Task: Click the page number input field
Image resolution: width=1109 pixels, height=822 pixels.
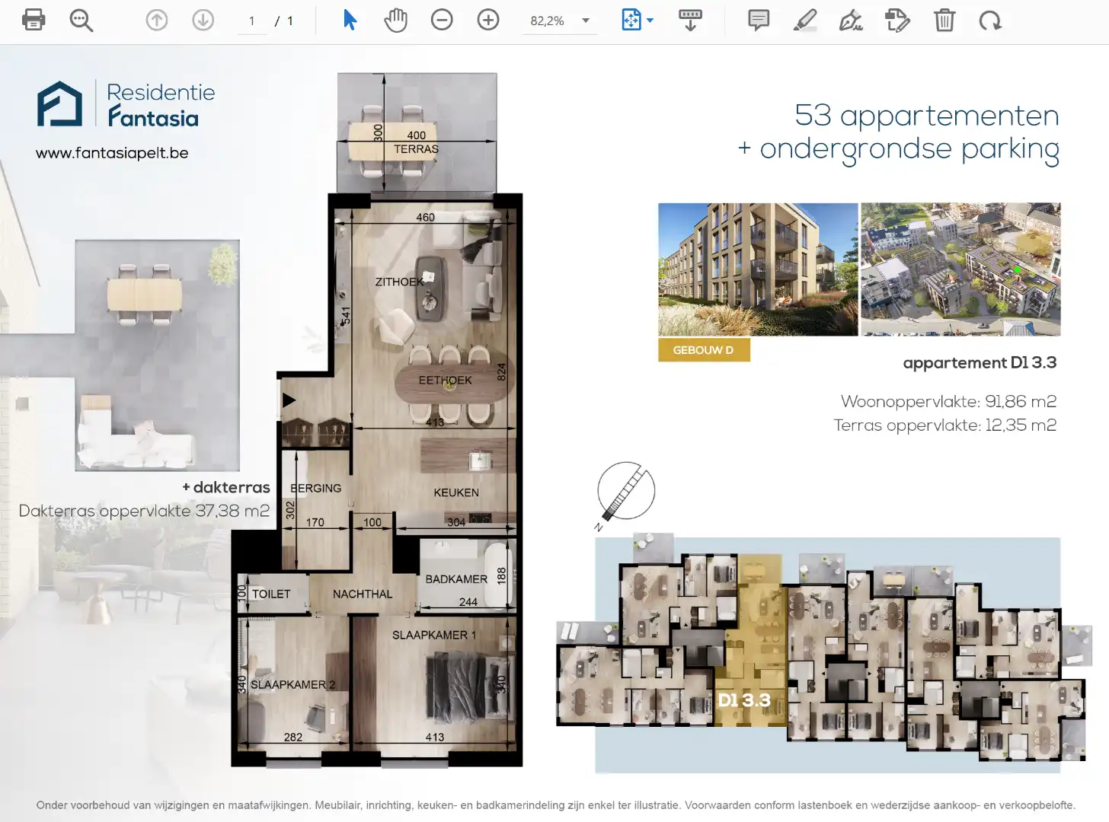Action: 252,21
